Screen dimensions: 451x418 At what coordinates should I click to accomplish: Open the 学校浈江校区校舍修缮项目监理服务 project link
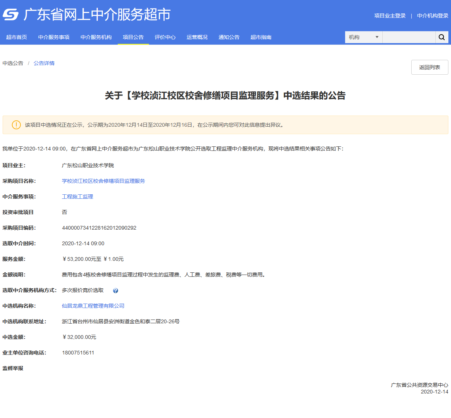coord(103,181)
